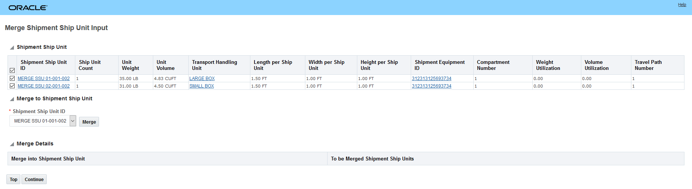
Task: Open the MERGE SSU 02-001-002 link
Action: click(44, 86)
